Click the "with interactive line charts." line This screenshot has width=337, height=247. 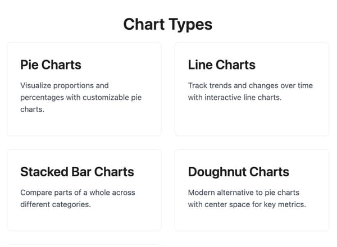pyautogui.click(x=234, y=98)
